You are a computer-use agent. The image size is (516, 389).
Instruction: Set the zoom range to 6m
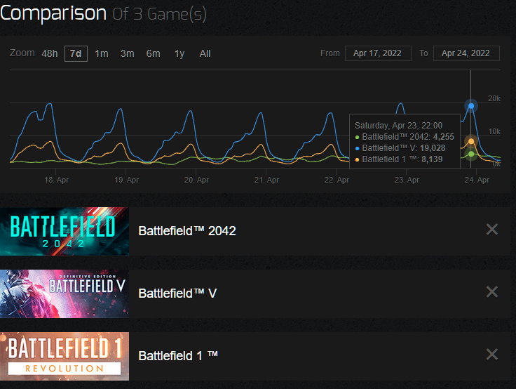click(x=154, y=53)
